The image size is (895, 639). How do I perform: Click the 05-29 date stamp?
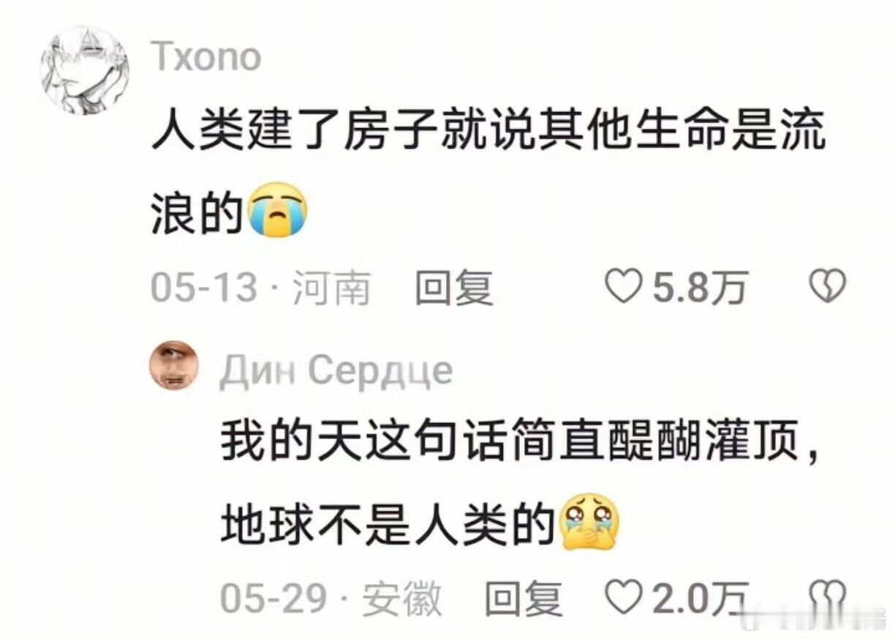pyautogui.click(x=273, y=599)
